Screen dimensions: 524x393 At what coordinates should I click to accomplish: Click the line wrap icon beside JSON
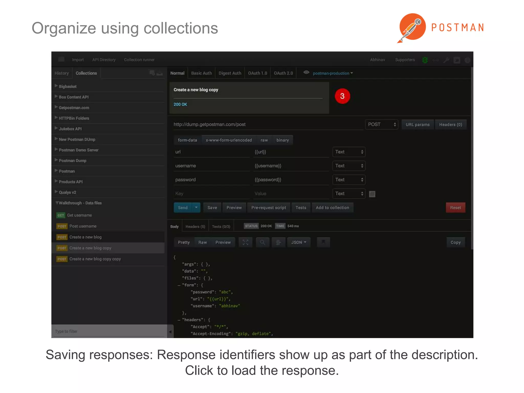pyautogui.click(x=278, y=242)
